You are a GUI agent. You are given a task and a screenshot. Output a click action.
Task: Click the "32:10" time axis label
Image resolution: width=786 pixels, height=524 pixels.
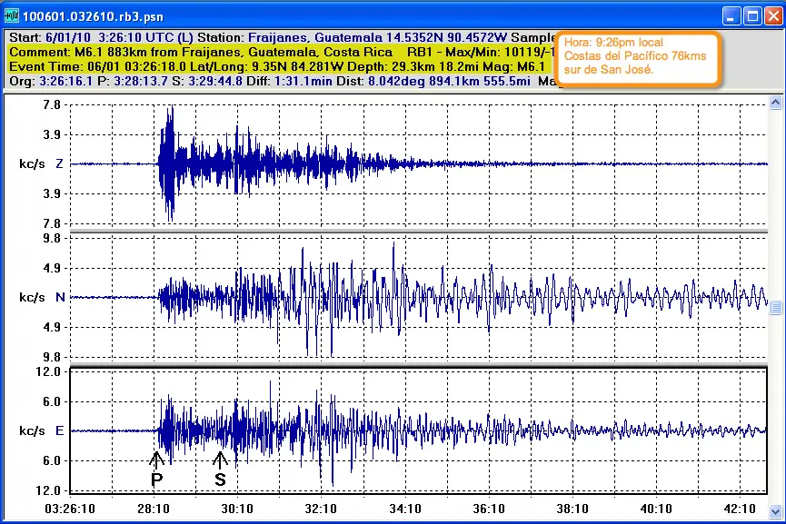[x=321, y=509]
